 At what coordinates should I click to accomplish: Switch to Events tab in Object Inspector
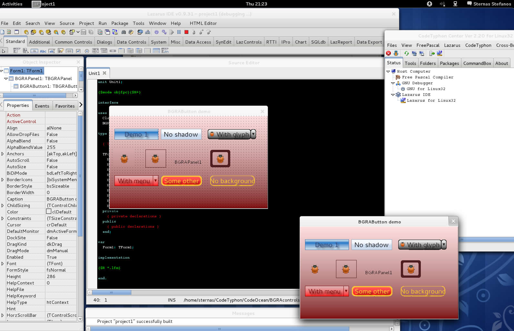coord(42,106)
